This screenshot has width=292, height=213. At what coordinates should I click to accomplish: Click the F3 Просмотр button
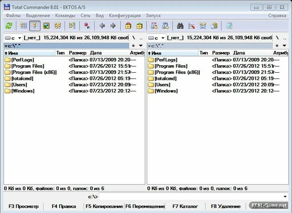pos(23,206)
